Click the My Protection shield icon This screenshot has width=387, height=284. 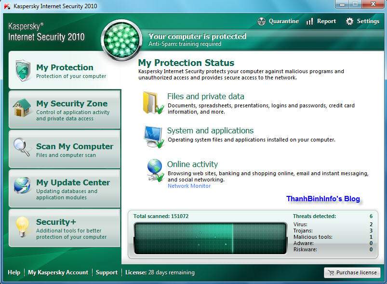click(x=23, y=71)
